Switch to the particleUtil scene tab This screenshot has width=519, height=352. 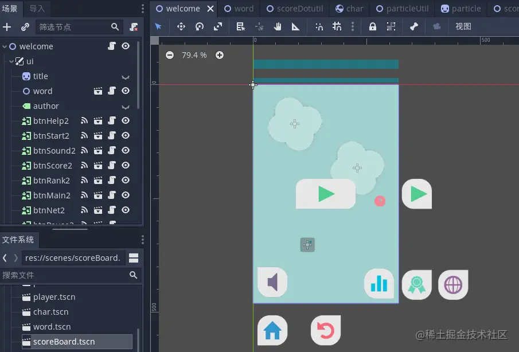click(403, 9)
